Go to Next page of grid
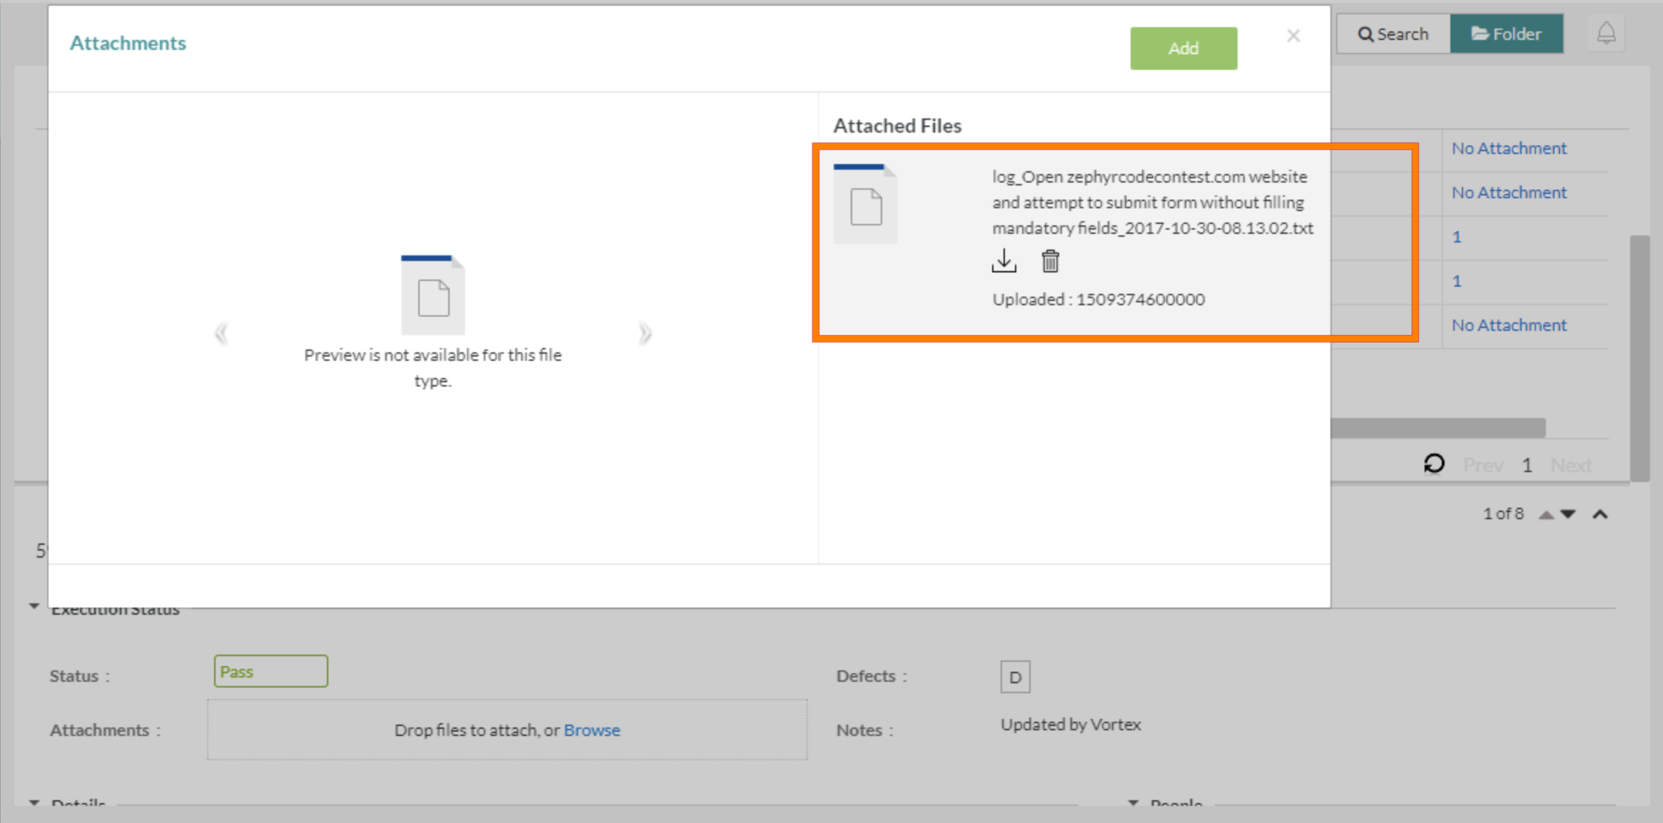 tap(1571, 465)
